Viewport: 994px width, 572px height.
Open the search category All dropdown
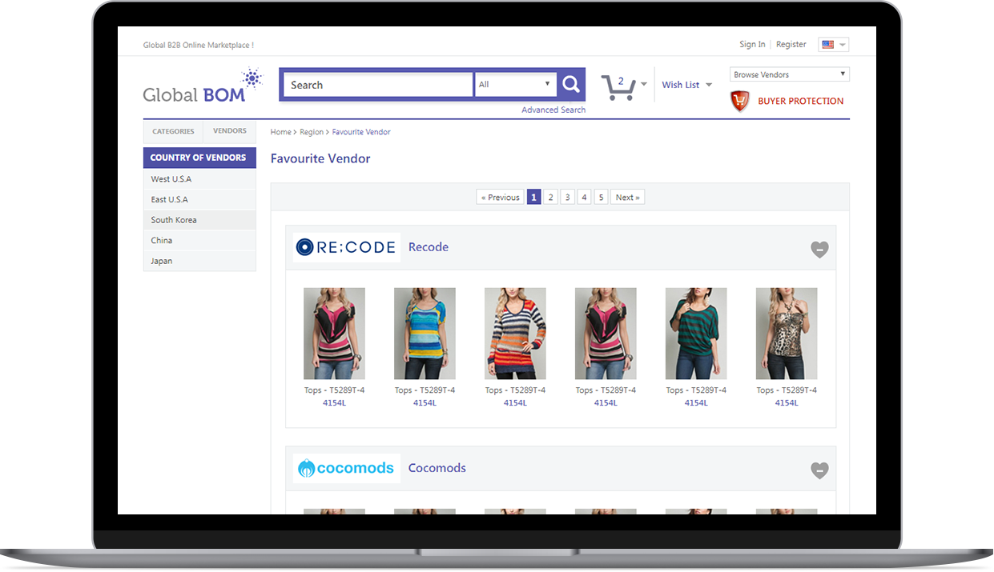pos(515,84)
